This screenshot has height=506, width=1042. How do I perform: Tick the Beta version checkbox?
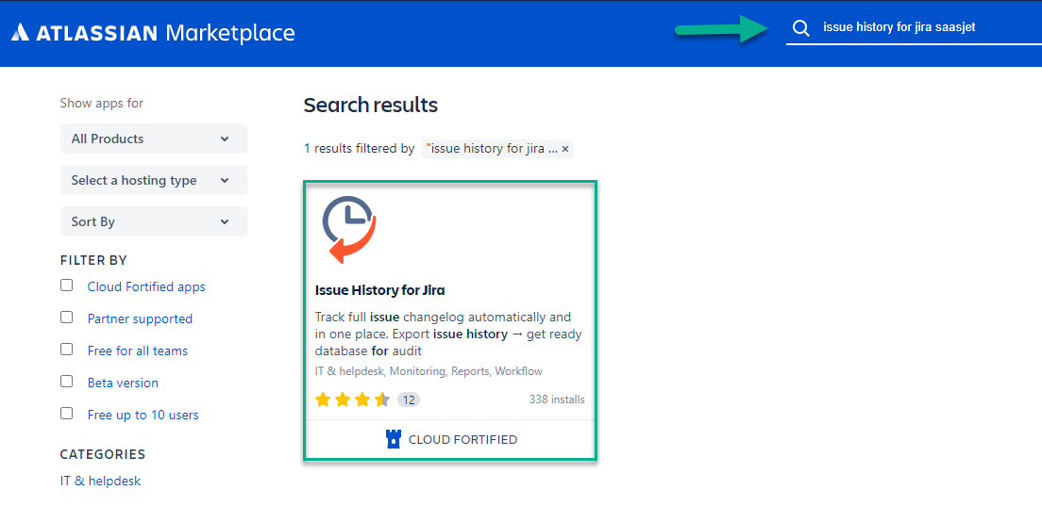point(67,382)
